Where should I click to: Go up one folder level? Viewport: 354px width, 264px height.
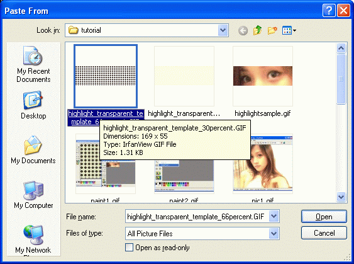[x=257, y=30]
